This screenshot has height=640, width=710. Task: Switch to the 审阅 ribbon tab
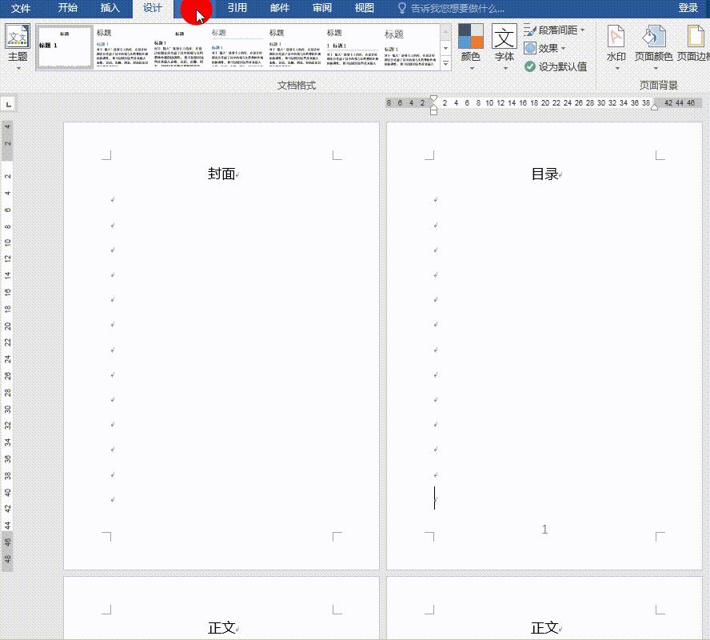click(321, 9)
